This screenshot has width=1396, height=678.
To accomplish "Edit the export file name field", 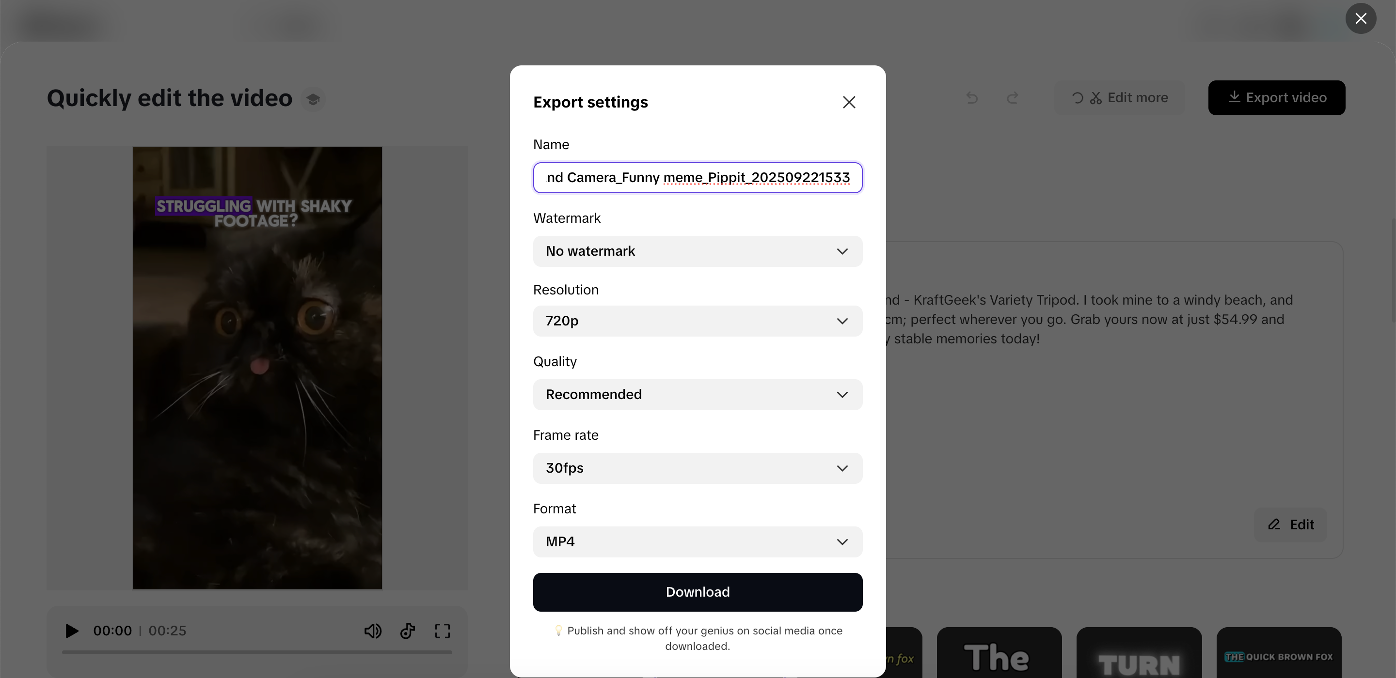I will click(x=697, y=178).
